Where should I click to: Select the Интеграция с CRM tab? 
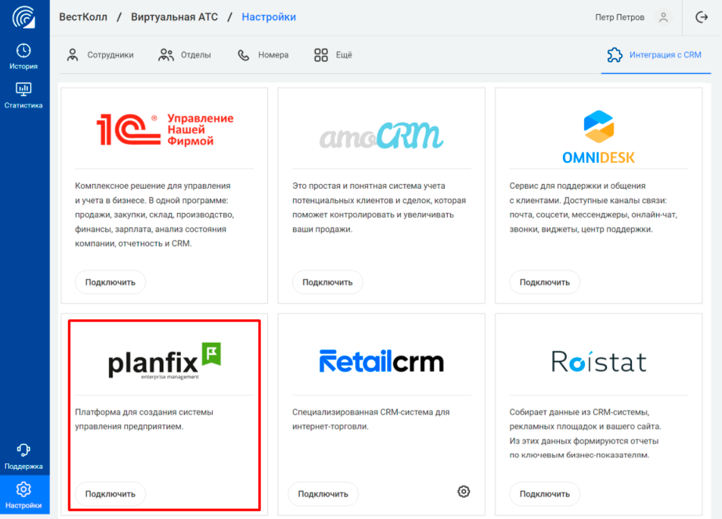coord(654,55)
